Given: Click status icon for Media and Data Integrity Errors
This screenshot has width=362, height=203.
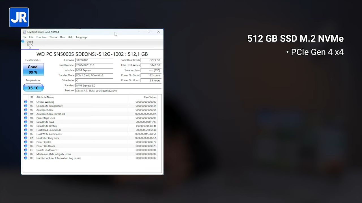Looking at the screenshot, I should tap(26, 154).
